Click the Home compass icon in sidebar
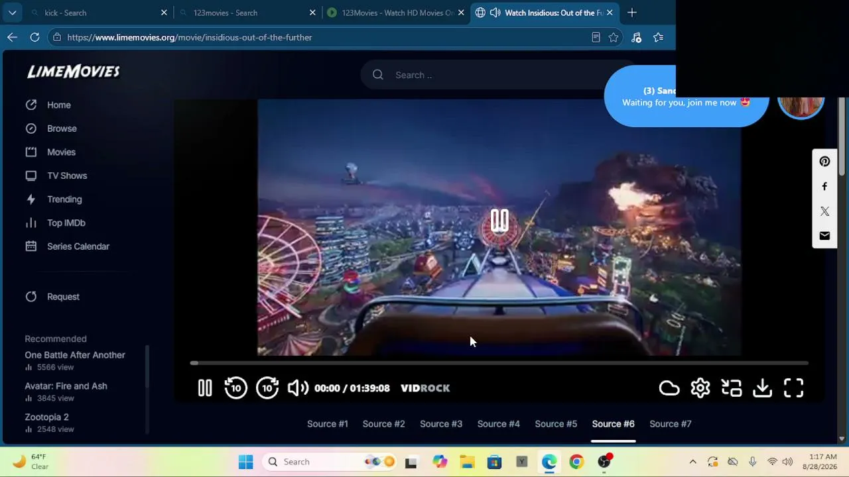The height and width of the screenshot is (477, 849). (31, 105)
